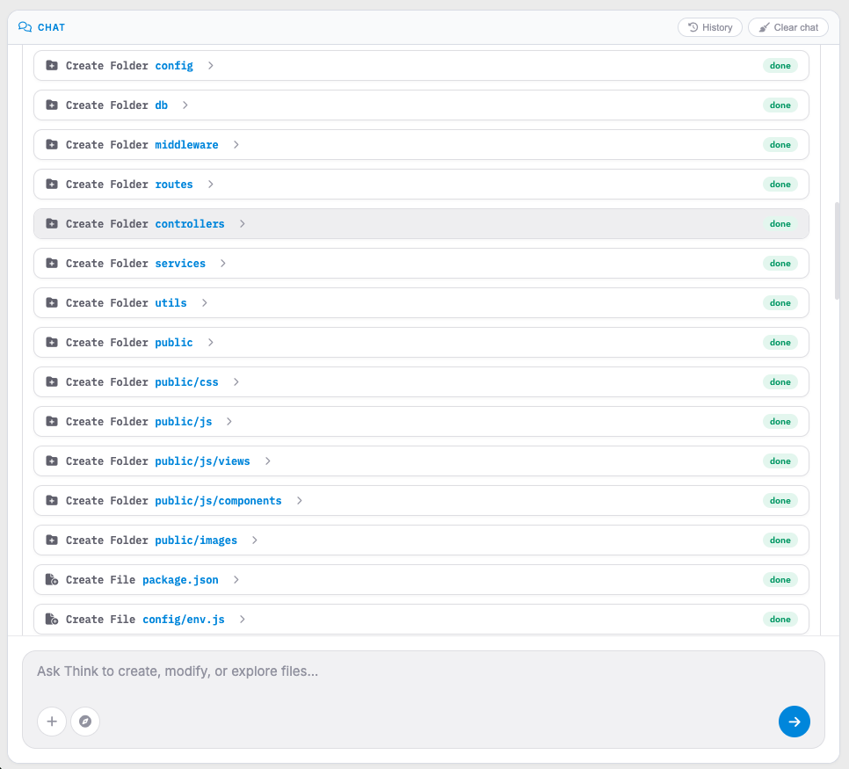Click folder icon on public/js/components row
The width and height of the screenshot is (849, 769).
(x=52, y=500)
